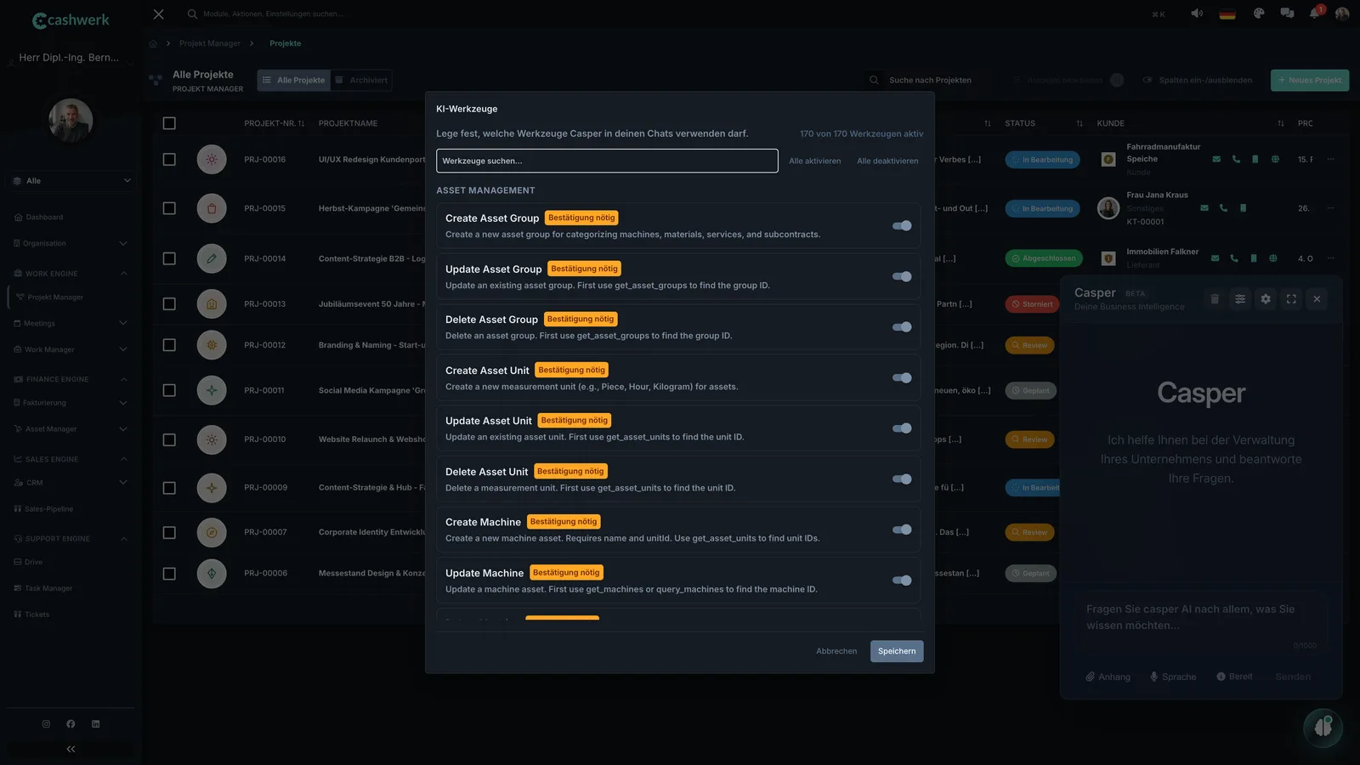Select the Alle Projekte tab
The width and height of the screenshot is (1360, 765).
[x=294, y=80]
